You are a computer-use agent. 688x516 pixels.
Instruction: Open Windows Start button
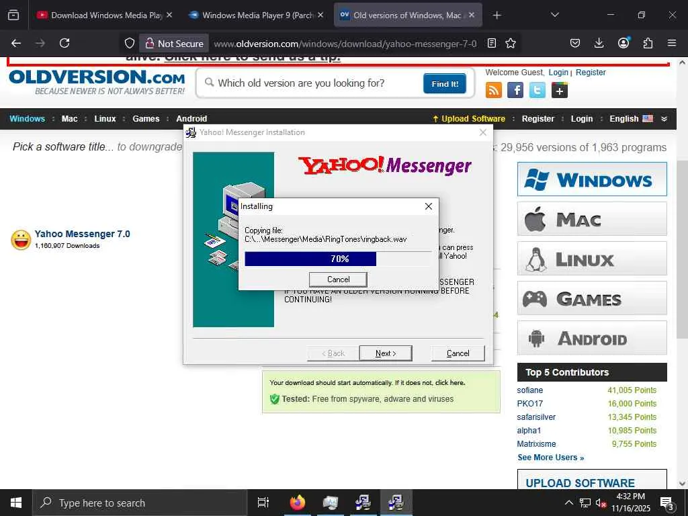click(x=16, y=503)
